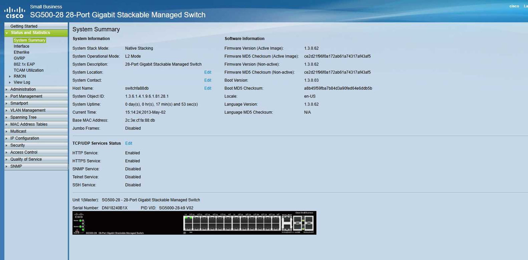
Task: Select TCAM Utilization in the sidebar
Action: point(29,70)
